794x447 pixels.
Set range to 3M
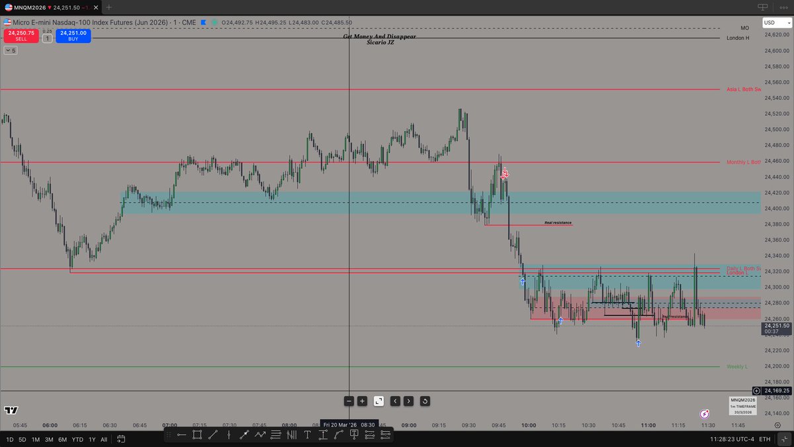click(49, 439)
